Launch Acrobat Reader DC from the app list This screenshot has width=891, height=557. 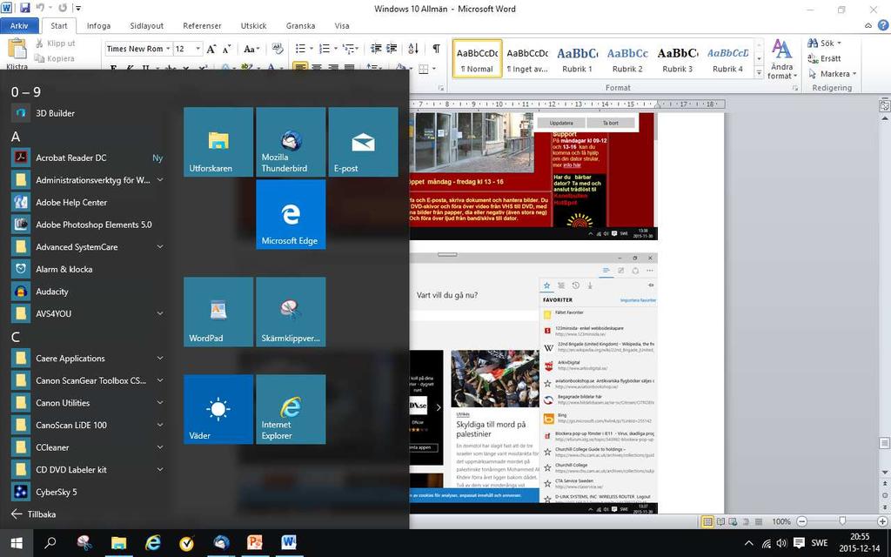[88, 158]
